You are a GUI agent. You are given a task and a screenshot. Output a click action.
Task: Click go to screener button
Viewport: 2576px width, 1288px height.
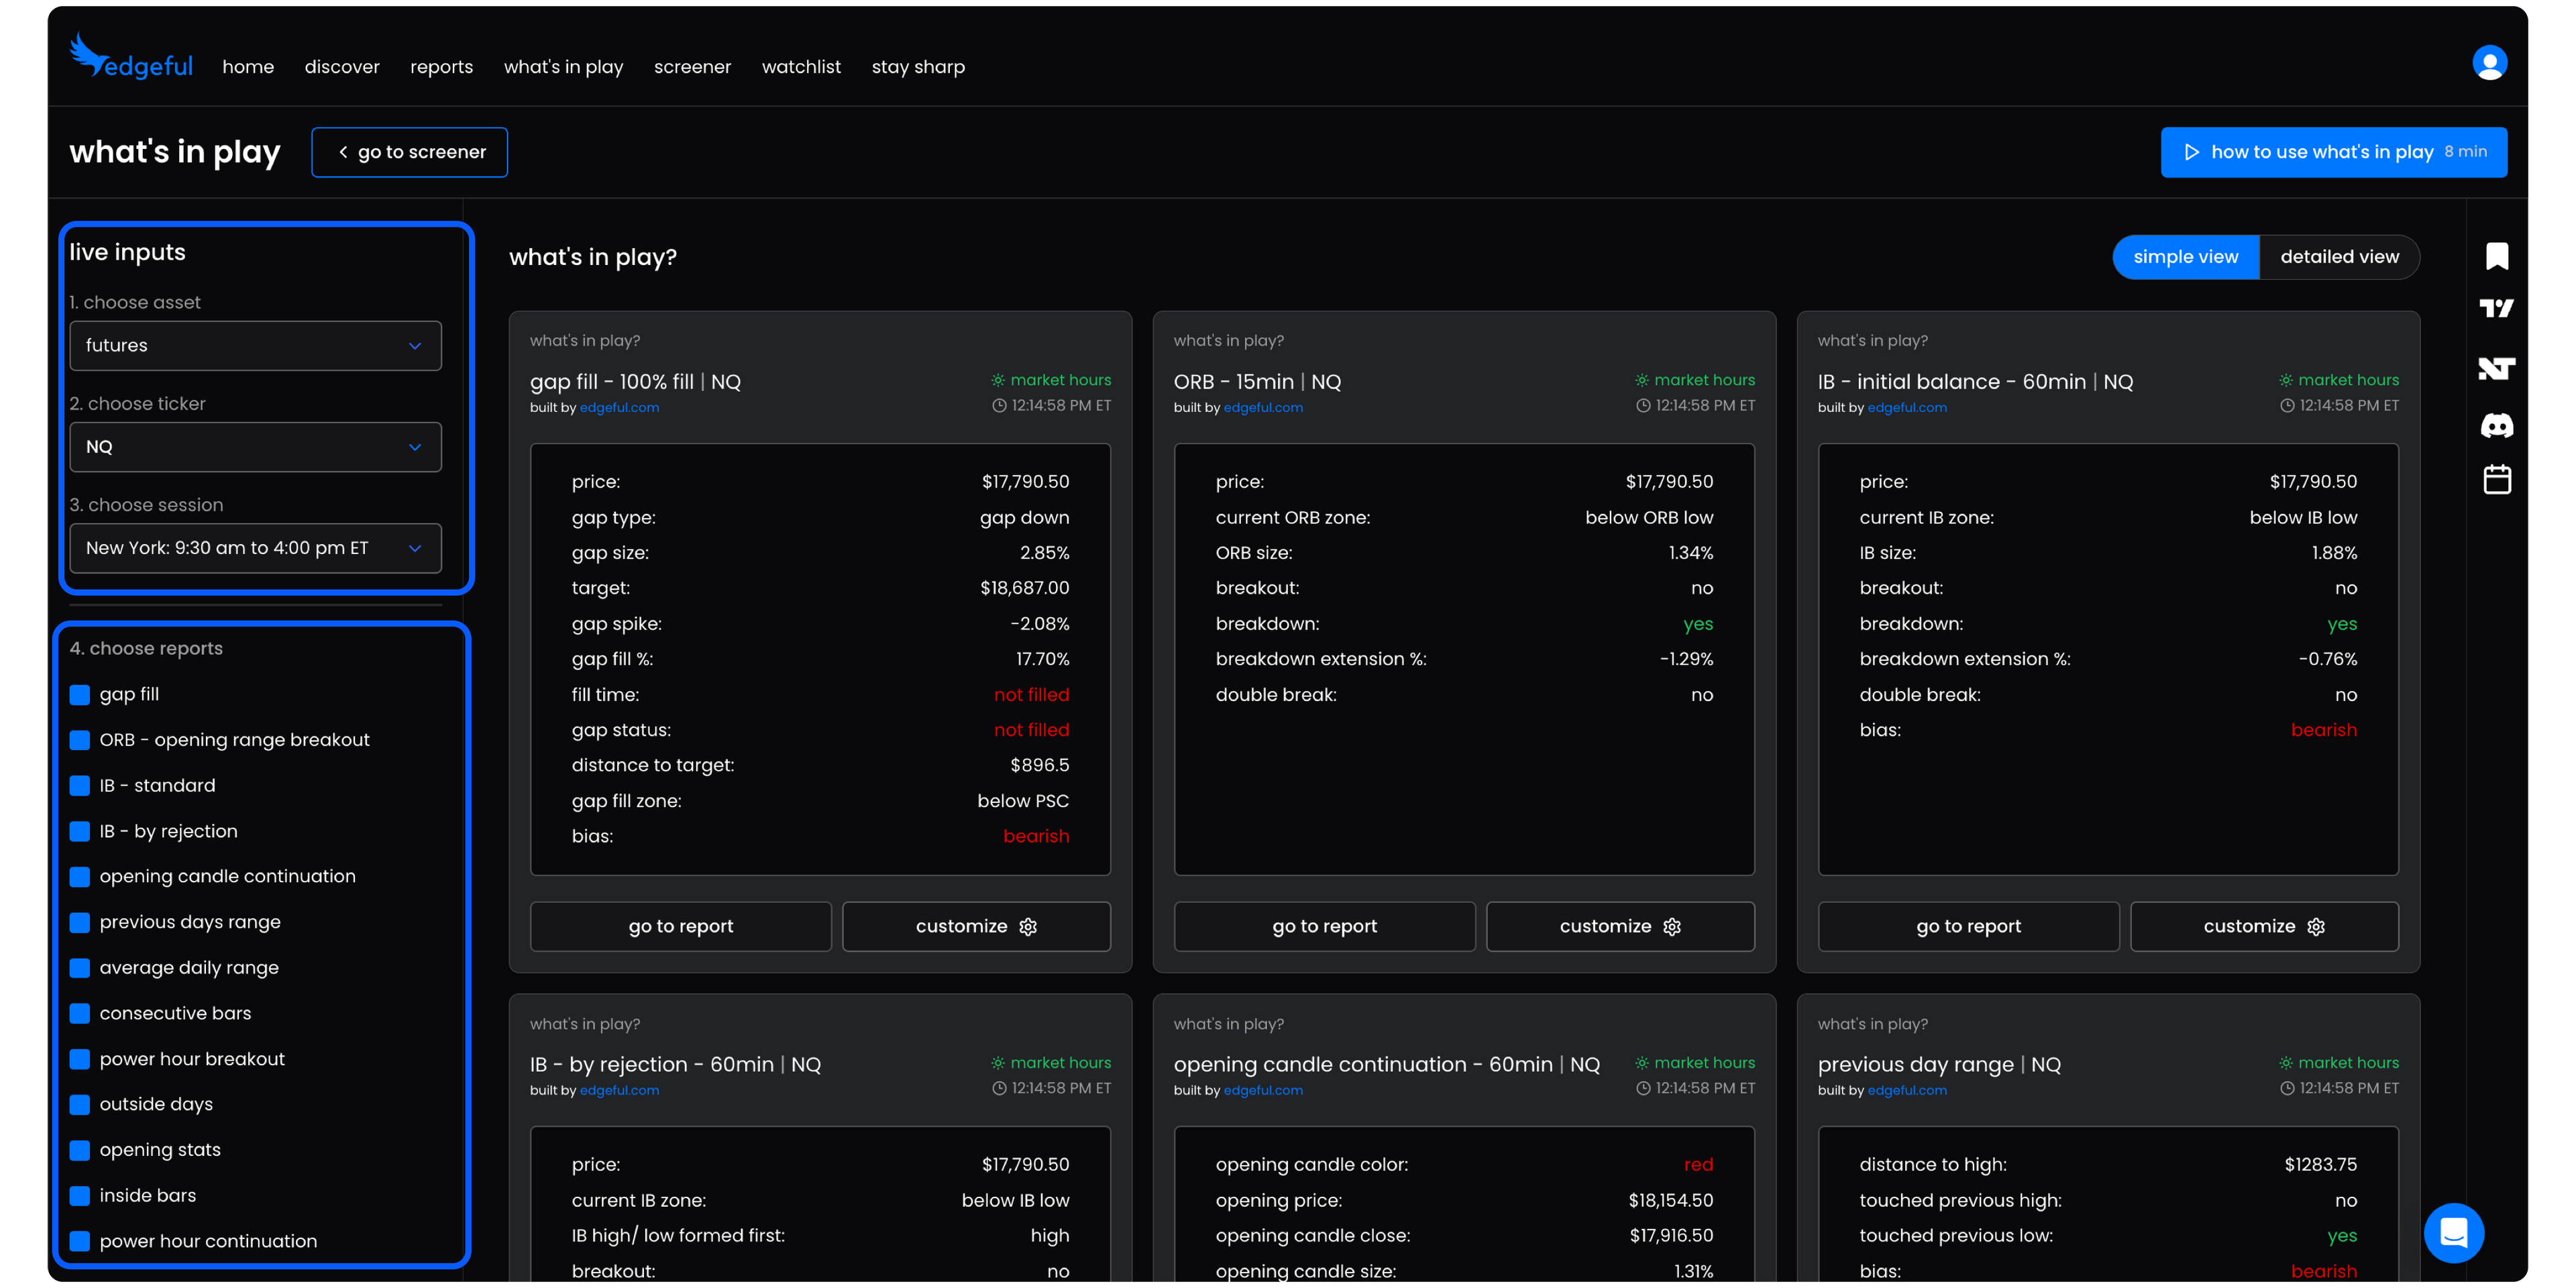pyautogui.click(x=409, y=152)
